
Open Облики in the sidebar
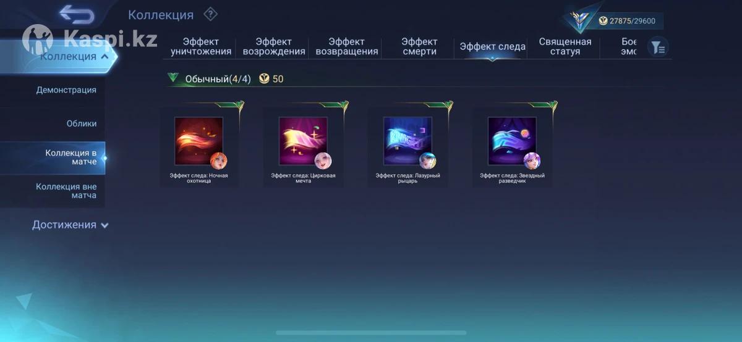click(x=82, y=123)
